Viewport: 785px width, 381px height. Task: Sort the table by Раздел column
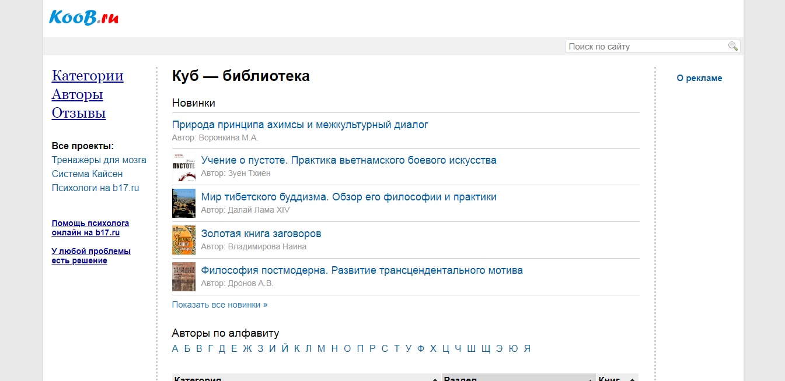click(x=518, y=378)
